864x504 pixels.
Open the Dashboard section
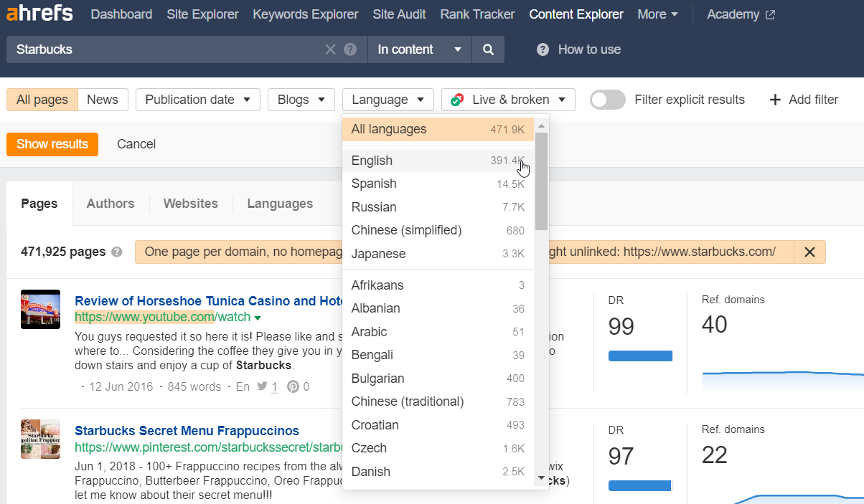point(121,14)
